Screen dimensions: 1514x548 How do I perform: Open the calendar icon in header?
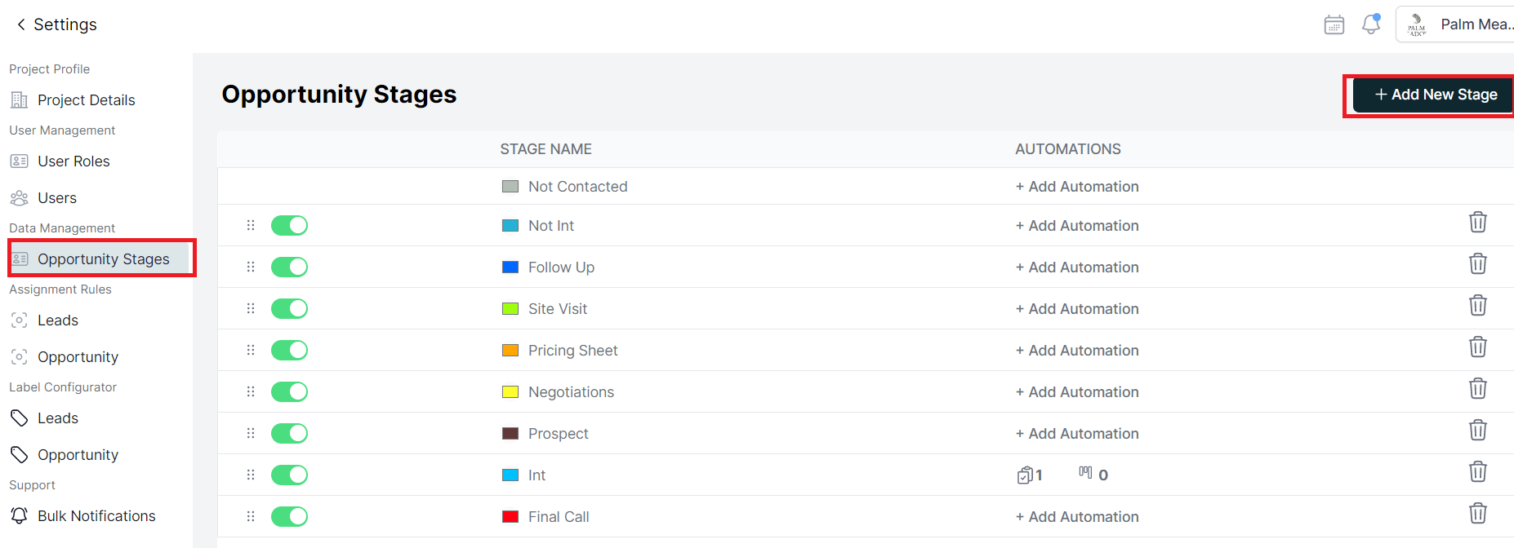click(1334, 24)
